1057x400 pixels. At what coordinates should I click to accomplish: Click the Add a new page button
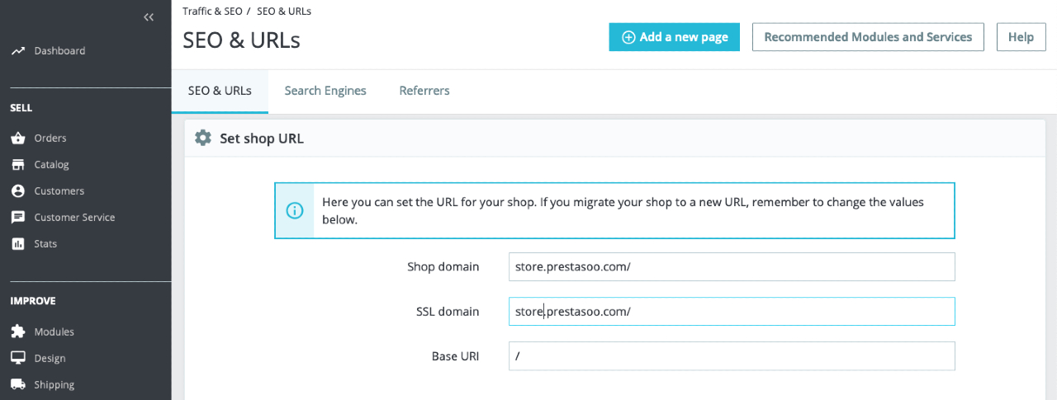[675, 37]
